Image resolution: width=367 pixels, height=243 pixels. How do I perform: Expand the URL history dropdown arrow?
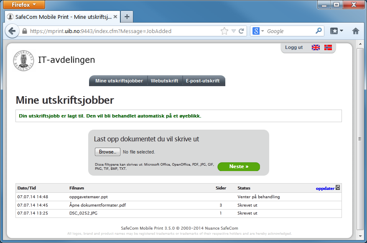[234, 31]
